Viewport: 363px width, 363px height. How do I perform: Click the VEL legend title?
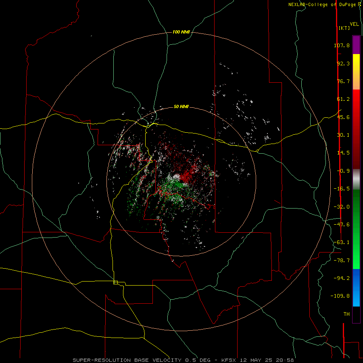point(354,24)
